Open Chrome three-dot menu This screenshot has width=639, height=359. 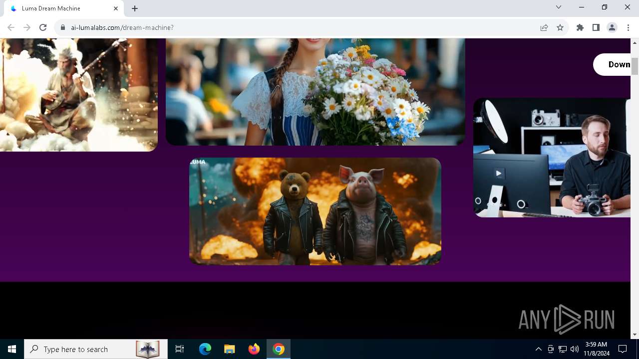click(x=628, y=27)
